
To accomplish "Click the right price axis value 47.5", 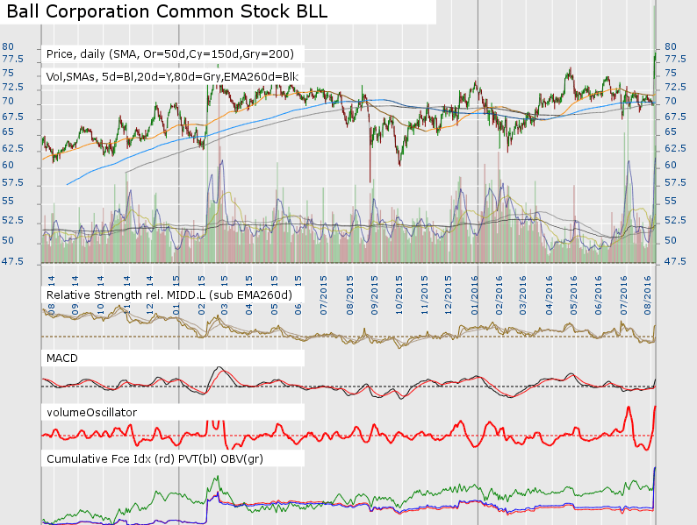I will point(675,261).
